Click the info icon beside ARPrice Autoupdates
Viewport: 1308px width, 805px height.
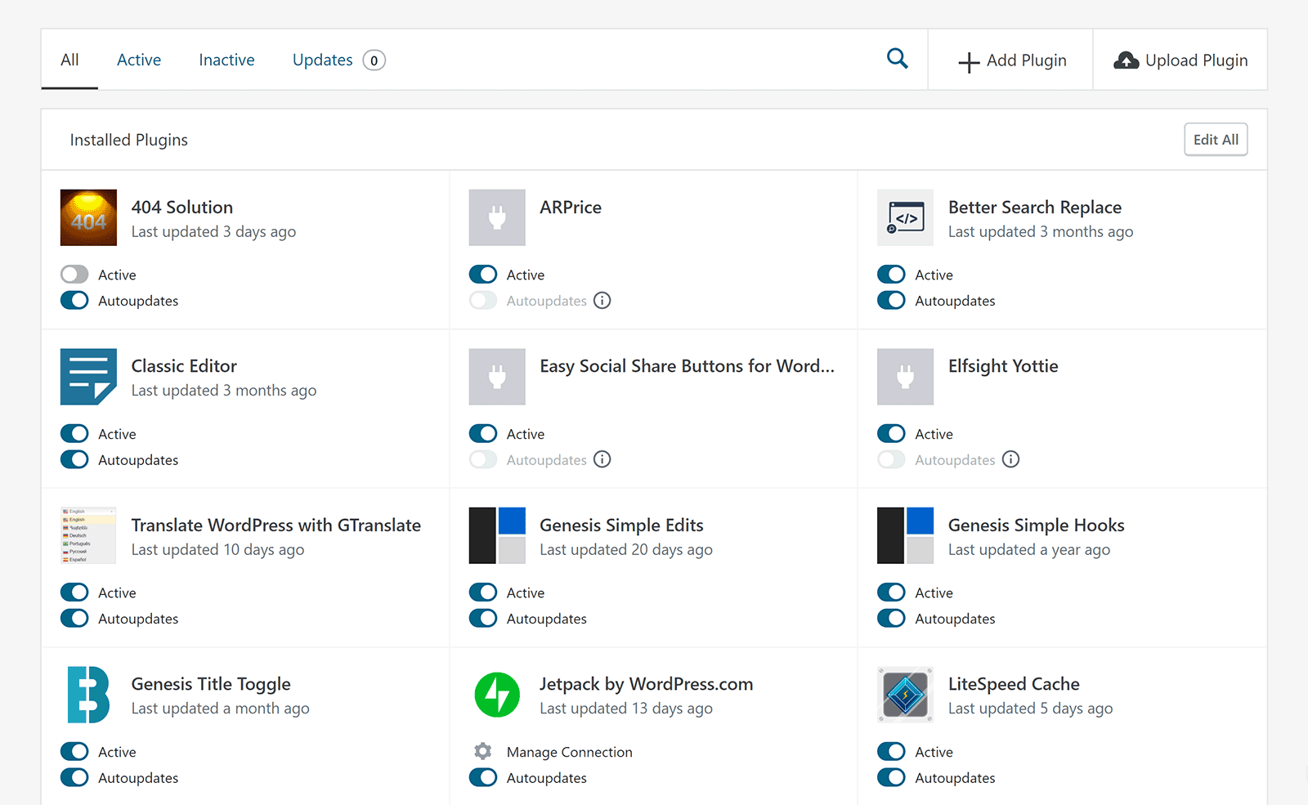coord(602,300)
